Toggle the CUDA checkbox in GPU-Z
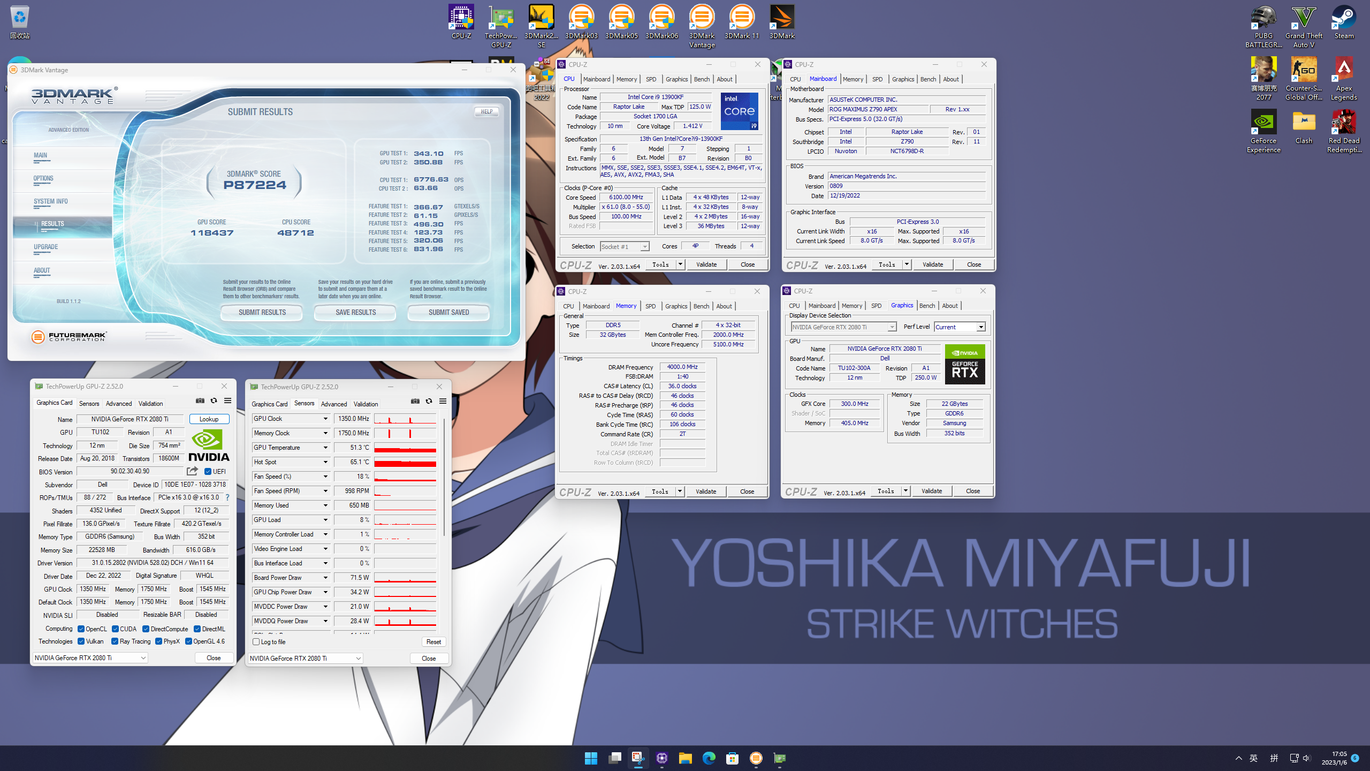The image size is (1370, 771). point(115,629)
